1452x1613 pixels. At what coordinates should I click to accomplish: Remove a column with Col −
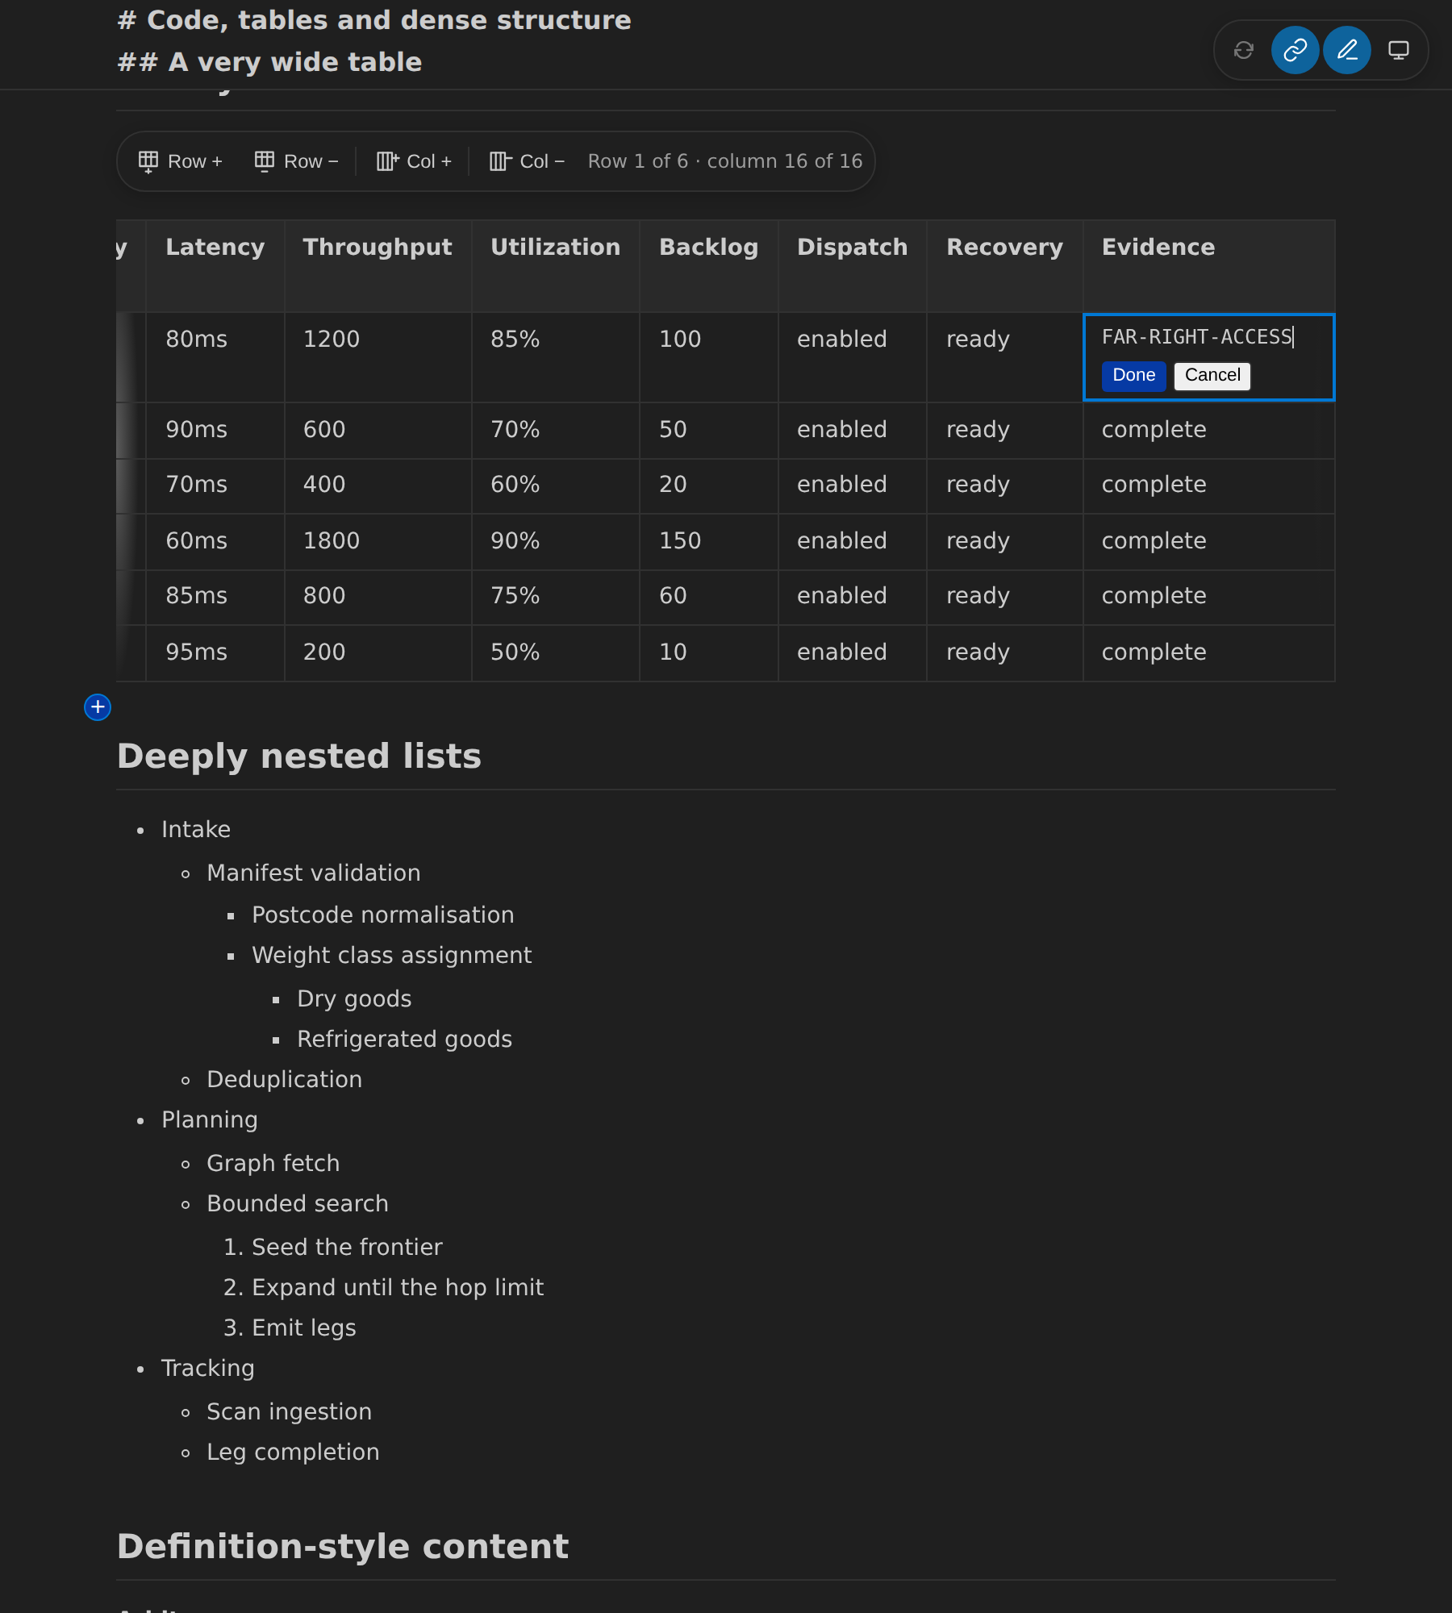[527, 161]
